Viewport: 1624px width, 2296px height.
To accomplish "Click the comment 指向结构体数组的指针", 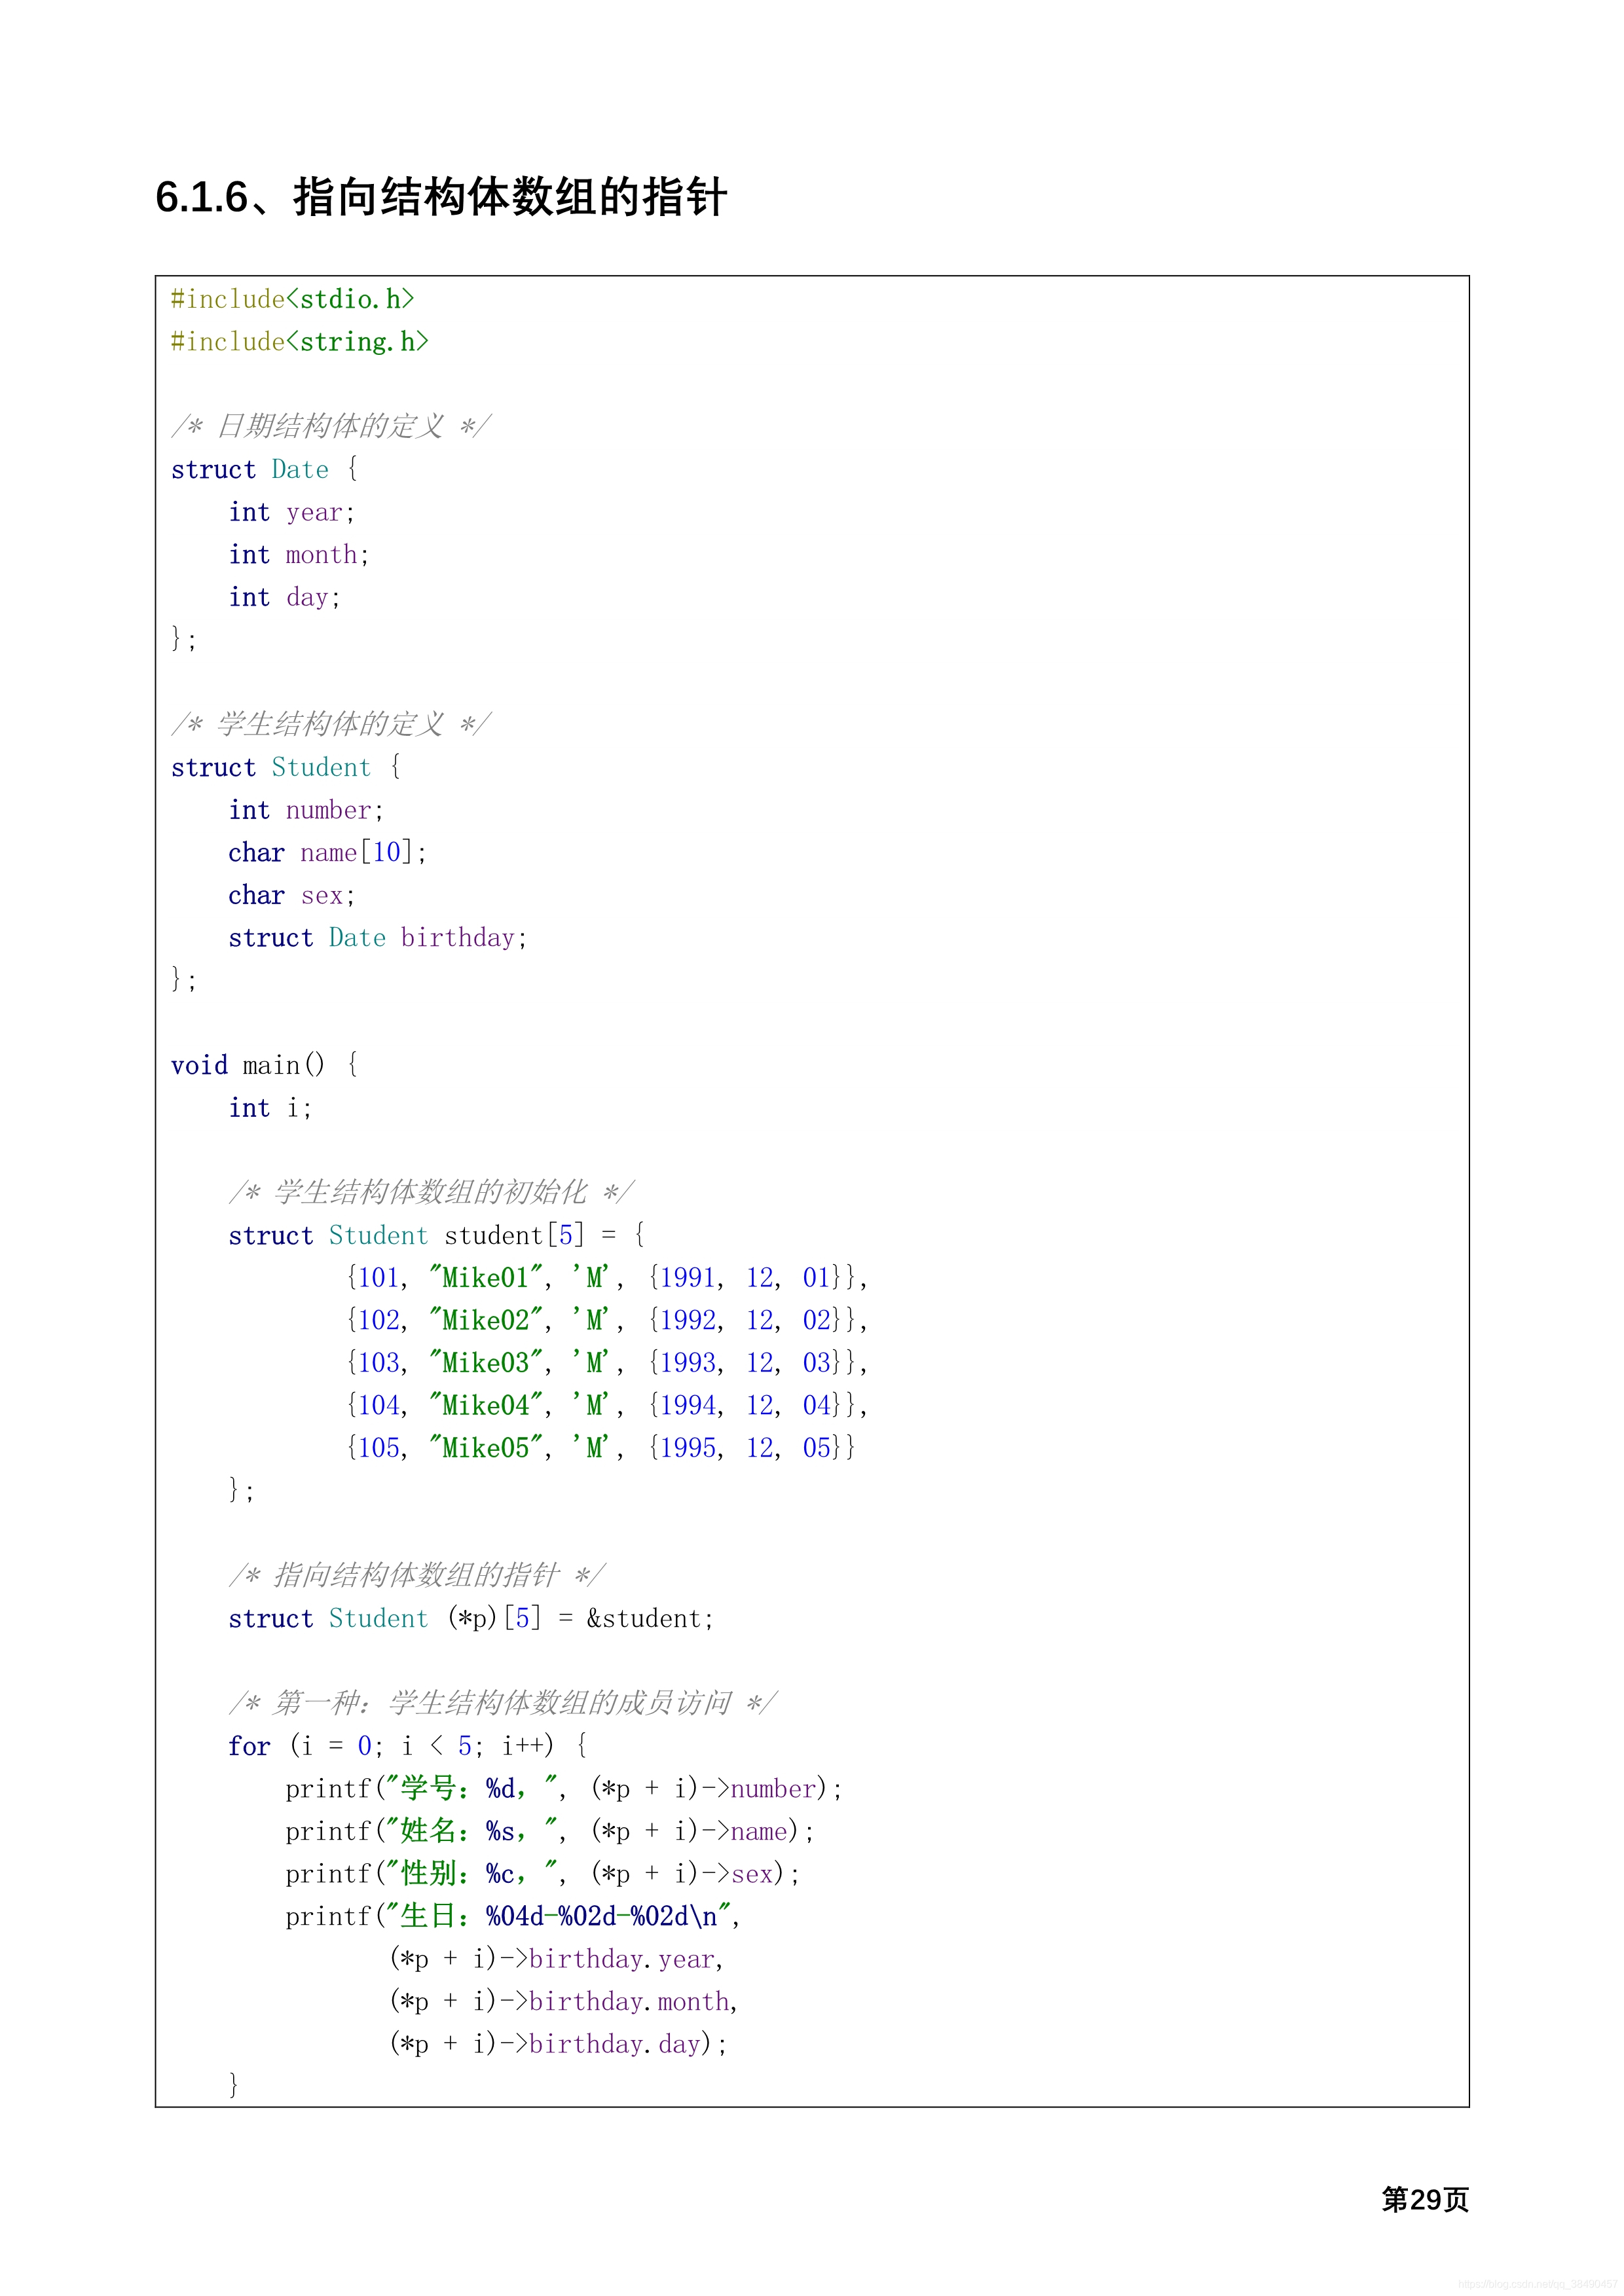I will (x=417, y=1575).
